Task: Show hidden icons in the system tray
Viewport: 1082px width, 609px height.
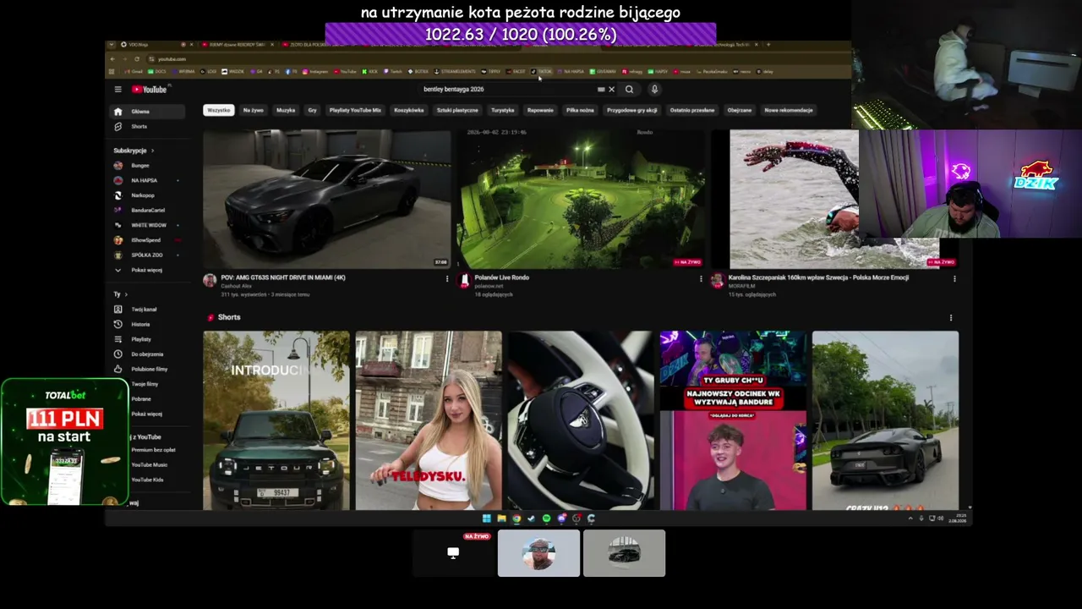Action: (x=910, y=518)
